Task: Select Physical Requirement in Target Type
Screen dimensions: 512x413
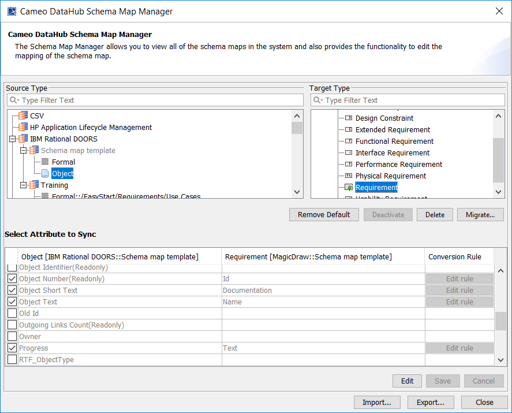Action: point(390,176)
